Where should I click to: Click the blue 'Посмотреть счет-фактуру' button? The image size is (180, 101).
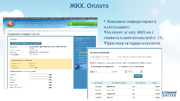coord(26,43)
